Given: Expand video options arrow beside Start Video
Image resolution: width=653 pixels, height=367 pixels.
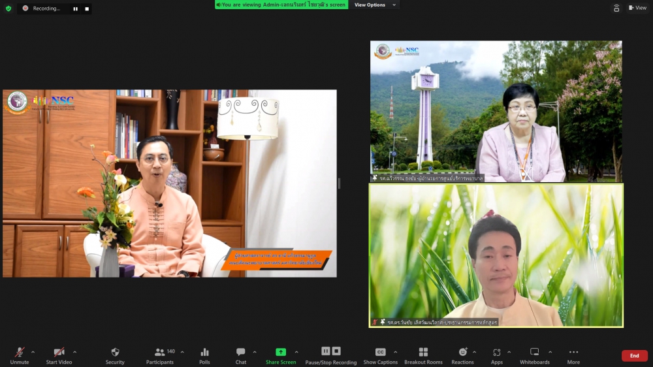Looking at the screenshot, I should [74, 352].
